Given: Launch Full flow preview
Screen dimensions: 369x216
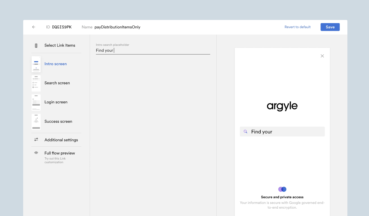Looking at the screenshot, I should (x=60, y=153).
